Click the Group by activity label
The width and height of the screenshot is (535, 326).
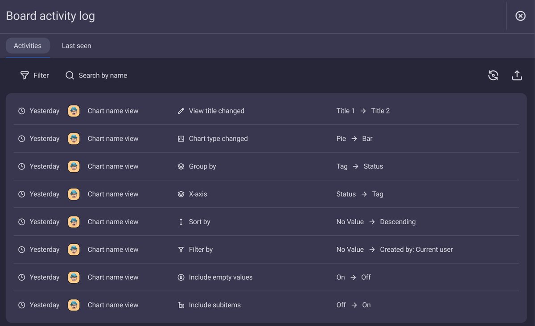click(x=202, y=166)
